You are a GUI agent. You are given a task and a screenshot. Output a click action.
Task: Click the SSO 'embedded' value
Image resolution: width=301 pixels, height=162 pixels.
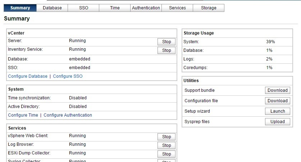pos(80,68)
